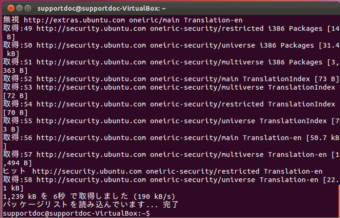Open the security.ubuntu.com URL on the 取得:58 line
The height and width of the screenshot is (218, 340).
[x=91, y=180]
